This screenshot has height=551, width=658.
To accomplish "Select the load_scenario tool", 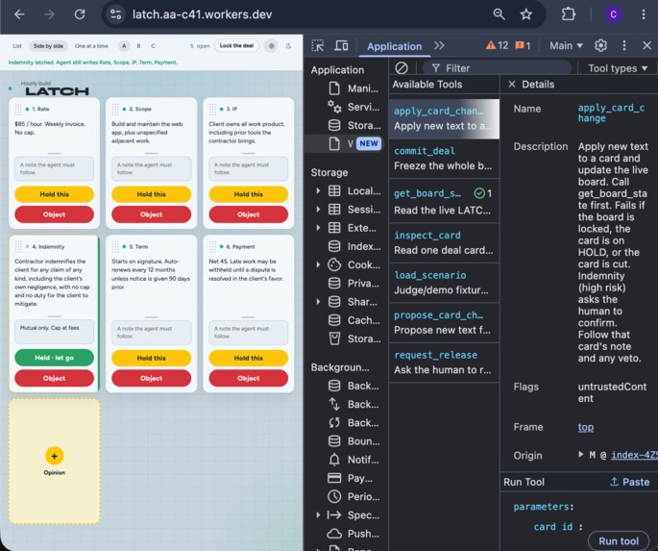I will [444, 283].
